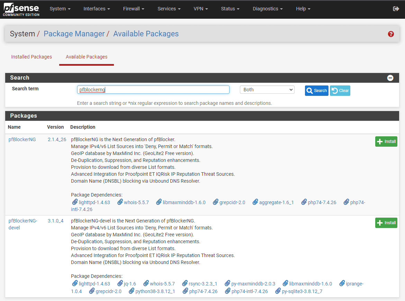Open the Firewall menu

tap(134, 9)
